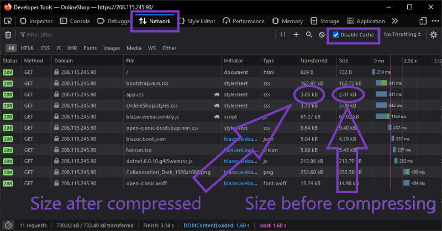Sort by the File column header
Viewport: 442px width, 231px height.
172,61
